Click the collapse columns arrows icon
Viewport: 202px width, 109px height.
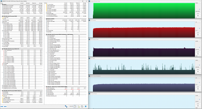tap(6, 106)
